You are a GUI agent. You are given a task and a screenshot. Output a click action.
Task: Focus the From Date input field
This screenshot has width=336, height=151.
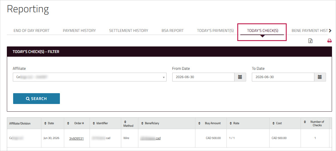click(x=203, y=77)
